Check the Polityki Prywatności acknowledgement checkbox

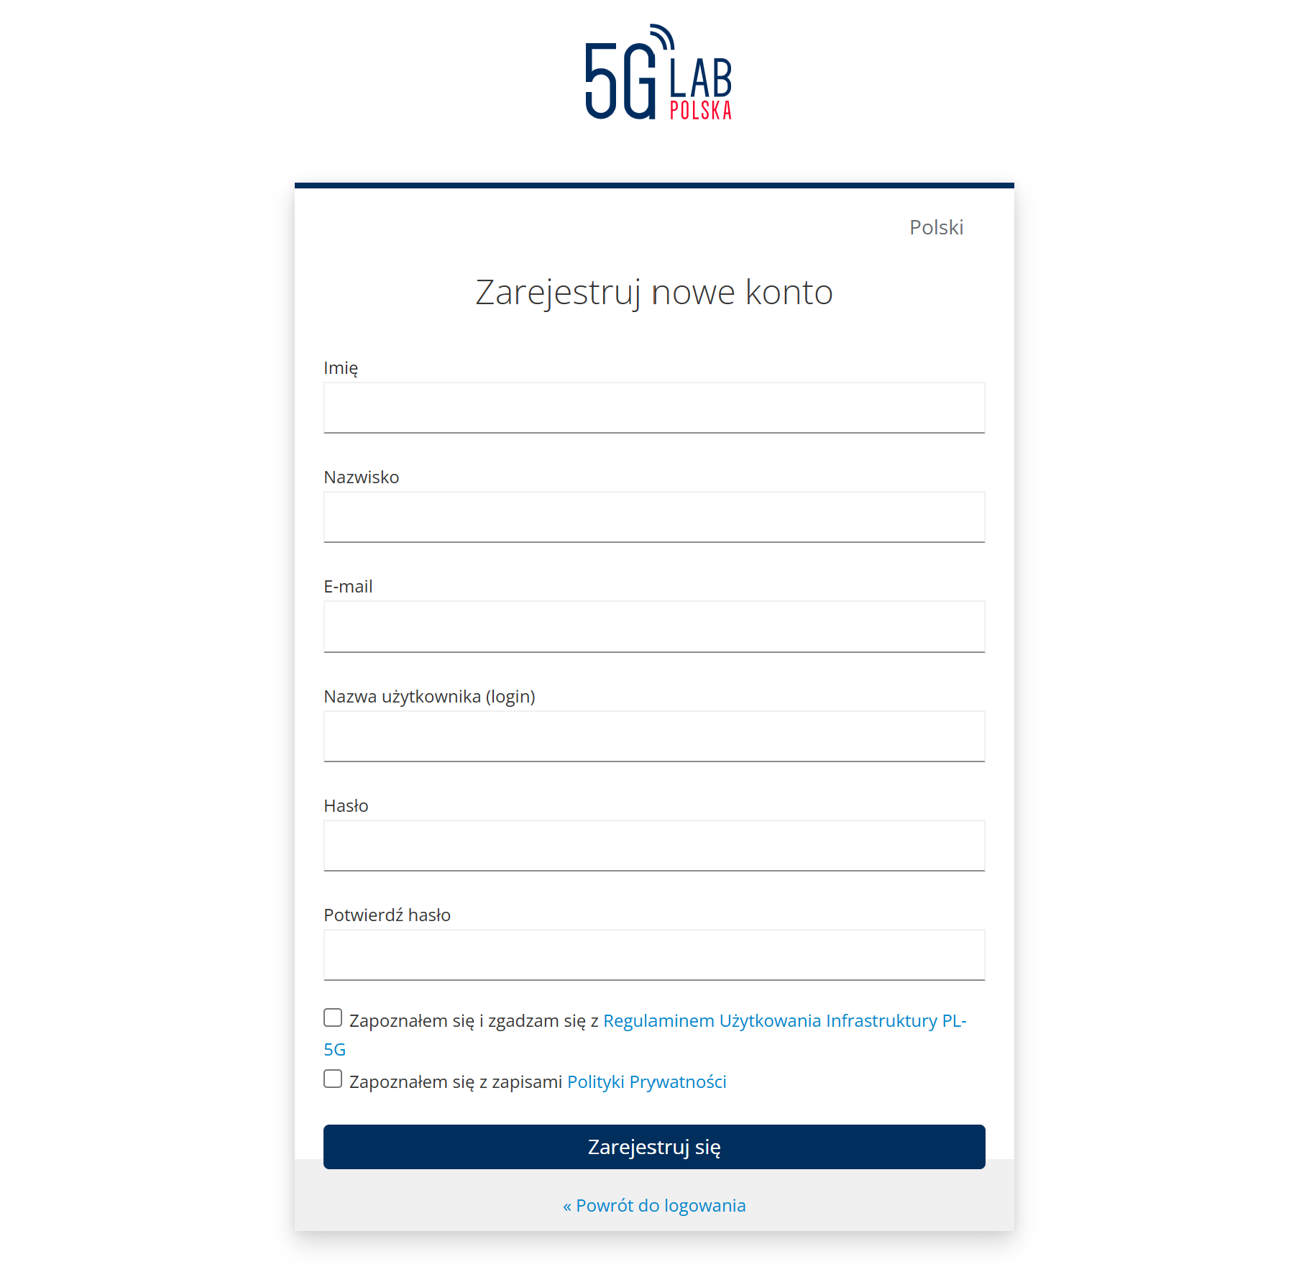(x=333, y=1079)
